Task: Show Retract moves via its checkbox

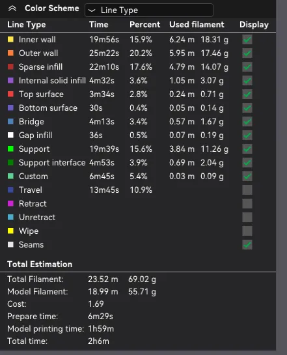Action: 247,203
